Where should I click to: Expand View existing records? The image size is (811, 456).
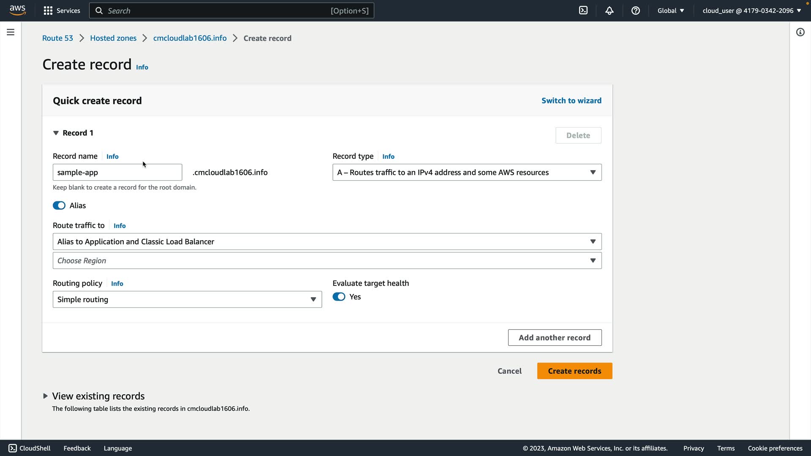pos(45,396)
